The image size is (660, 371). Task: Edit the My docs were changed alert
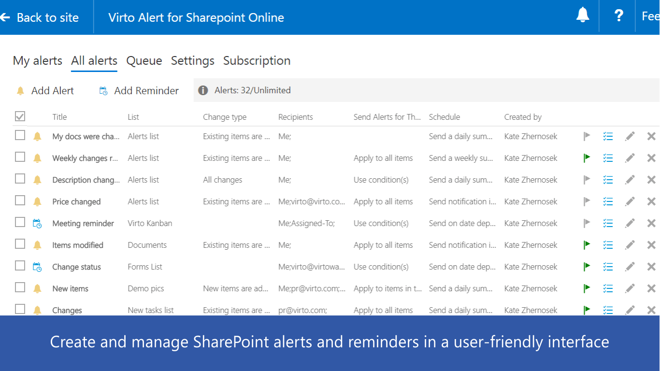(630, 136)
